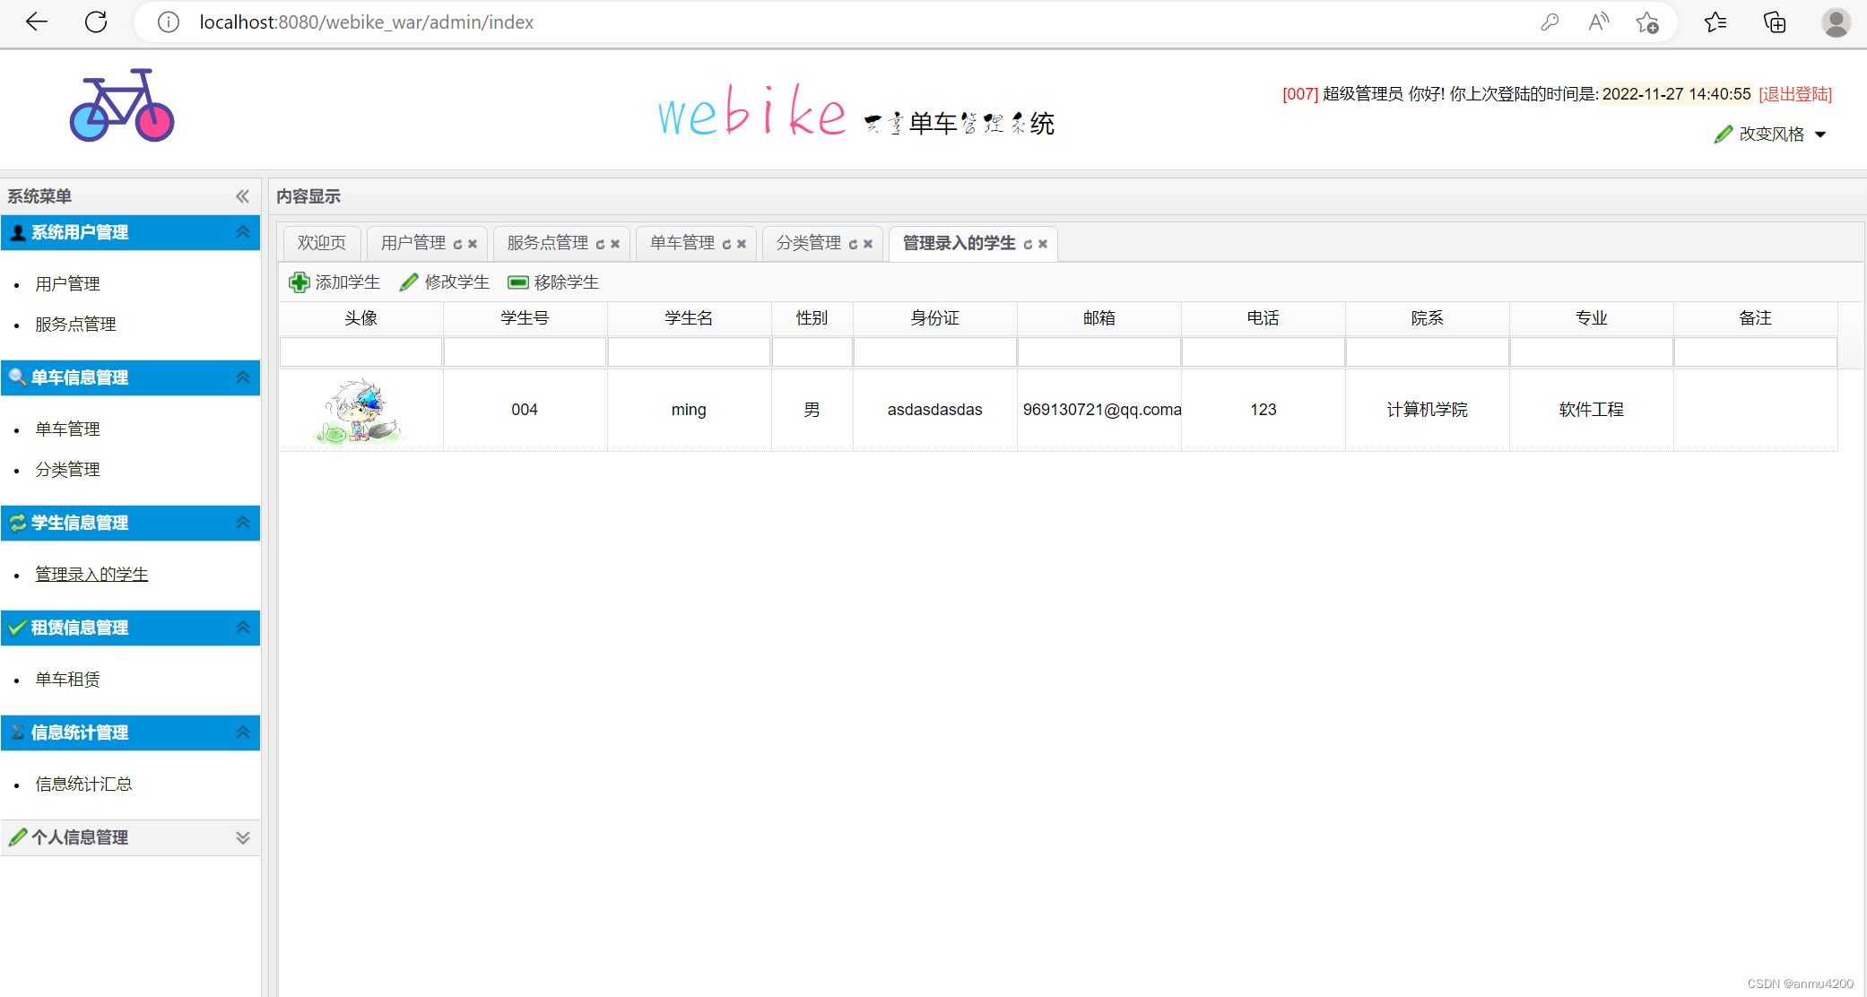Click the 学生名 filter input box
1867x997 pixels.
(689, 352)
